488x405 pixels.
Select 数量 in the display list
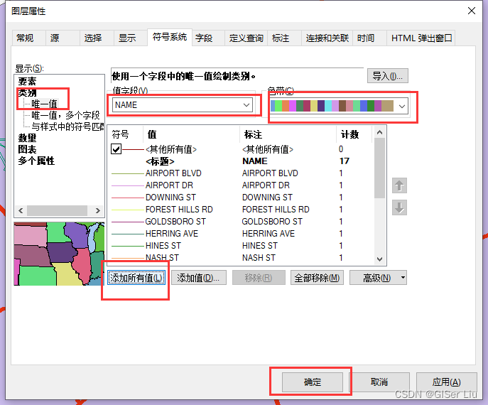[27, 138]
